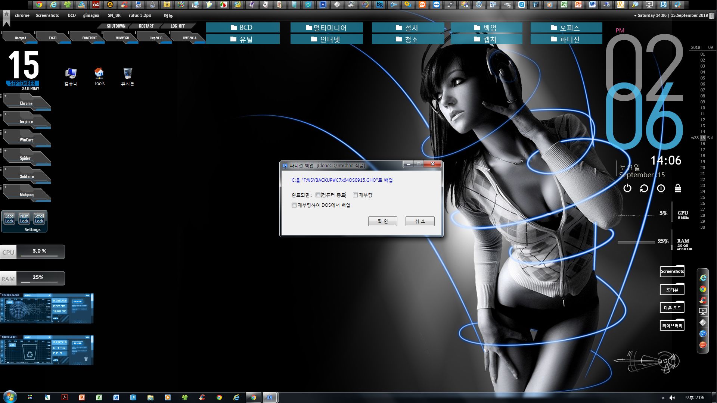Viewport: 717px width, 403px height.
Task: Click the power icon under the clock
Action: pos(627,188)
